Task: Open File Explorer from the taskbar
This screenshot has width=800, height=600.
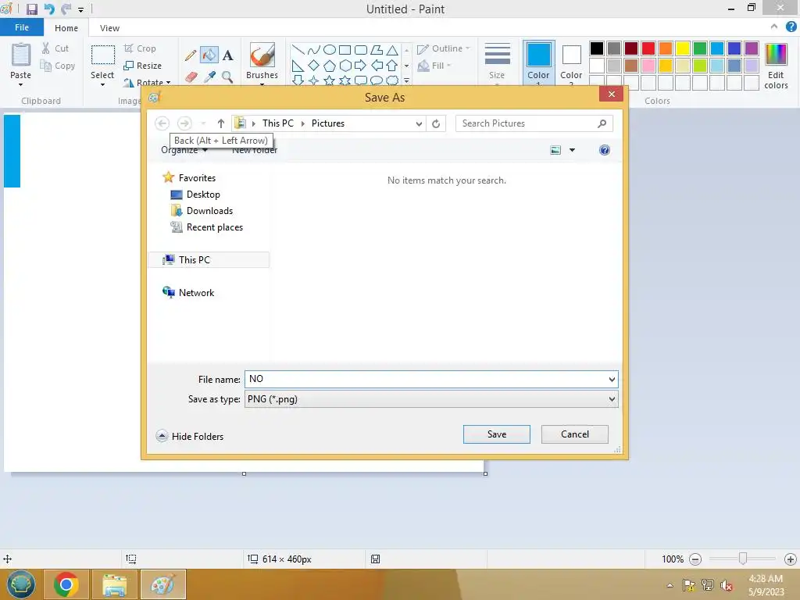Action: [x=114, y=584]
